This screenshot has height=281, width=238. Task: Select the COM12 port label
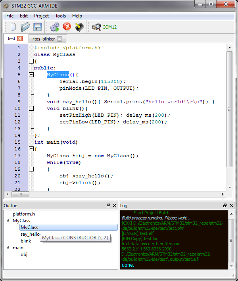pos(109,27)
